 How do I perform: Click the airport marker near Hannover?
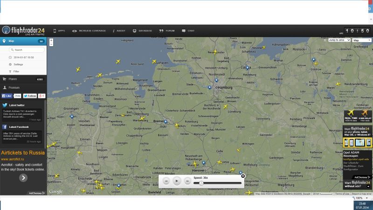[204, 163]
